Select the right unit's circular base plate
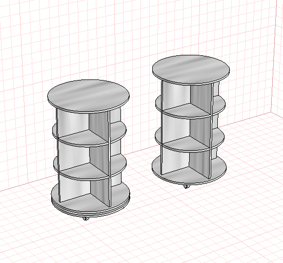 pyautogui.click(x=189, y=175)
